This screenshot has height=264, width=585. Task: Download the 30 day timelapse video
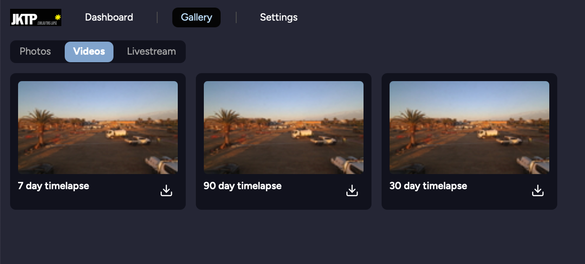coord(538,190)
